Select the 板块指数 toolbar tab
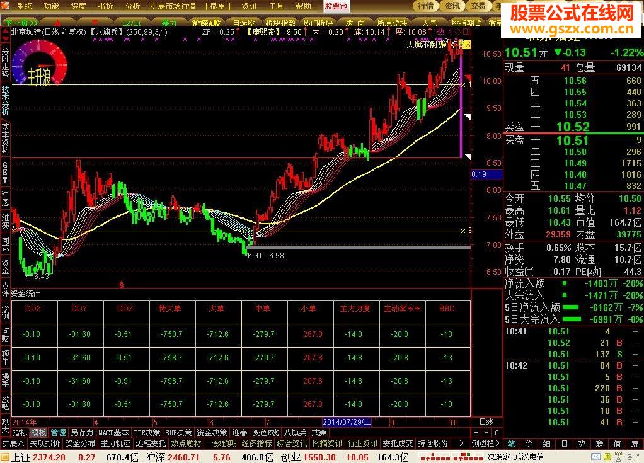Screen dimensions: 644x463 [x=280, y=23]
